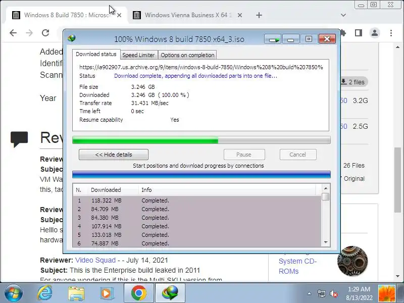Click Hide details button

coord(114,155)
